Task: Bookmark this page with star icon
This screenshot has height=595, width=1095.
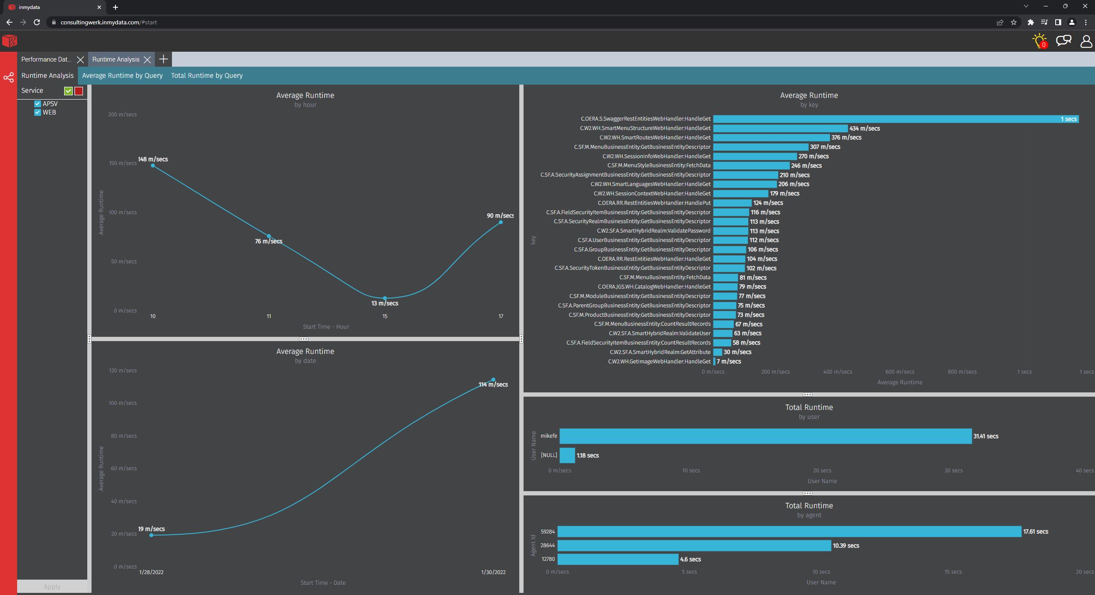Action: (1014, 22)
